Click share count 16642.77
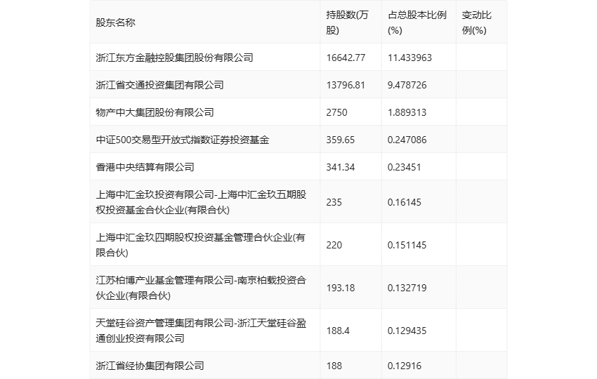Image resolution: width=597 pixels, height=379 pixels. point(346,58)
